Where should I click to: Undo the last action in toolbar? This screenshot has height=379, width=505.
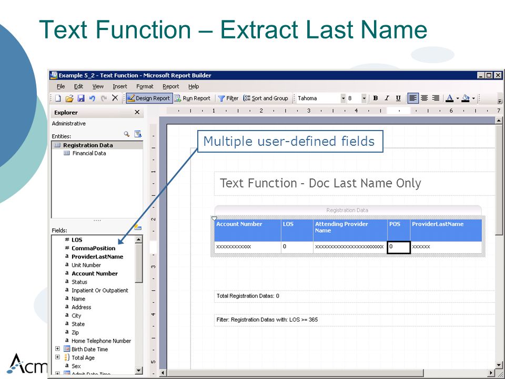pos(92,98)
